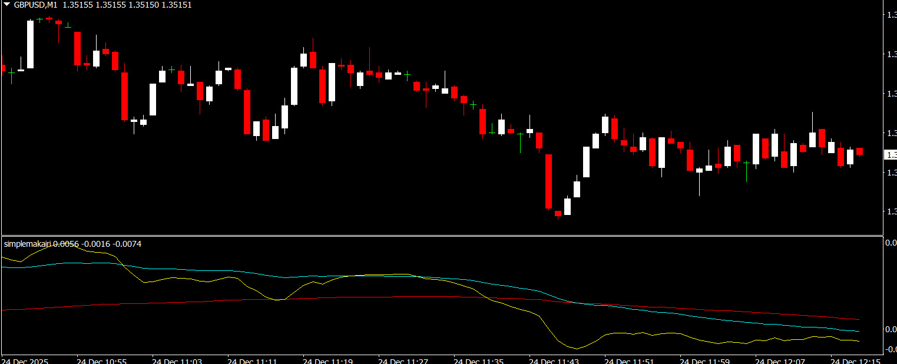The height and width of the screenshot is (364, 897).
Task: Click the yellow indicator line's lowest dip
Action: click(577, 348)
